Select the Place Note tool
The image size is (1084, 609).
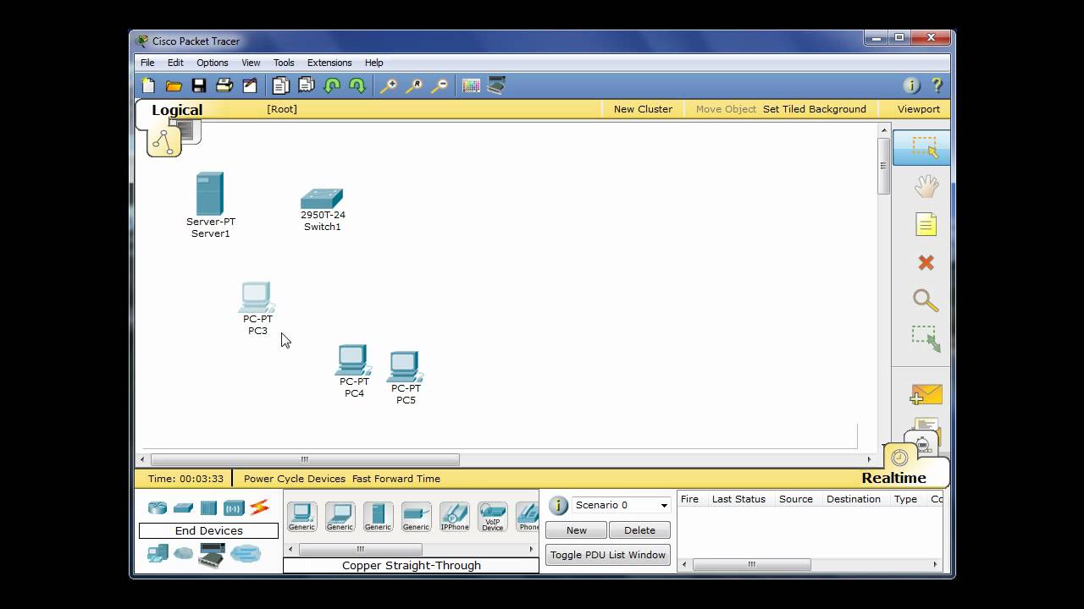click(x=926, y=224)
